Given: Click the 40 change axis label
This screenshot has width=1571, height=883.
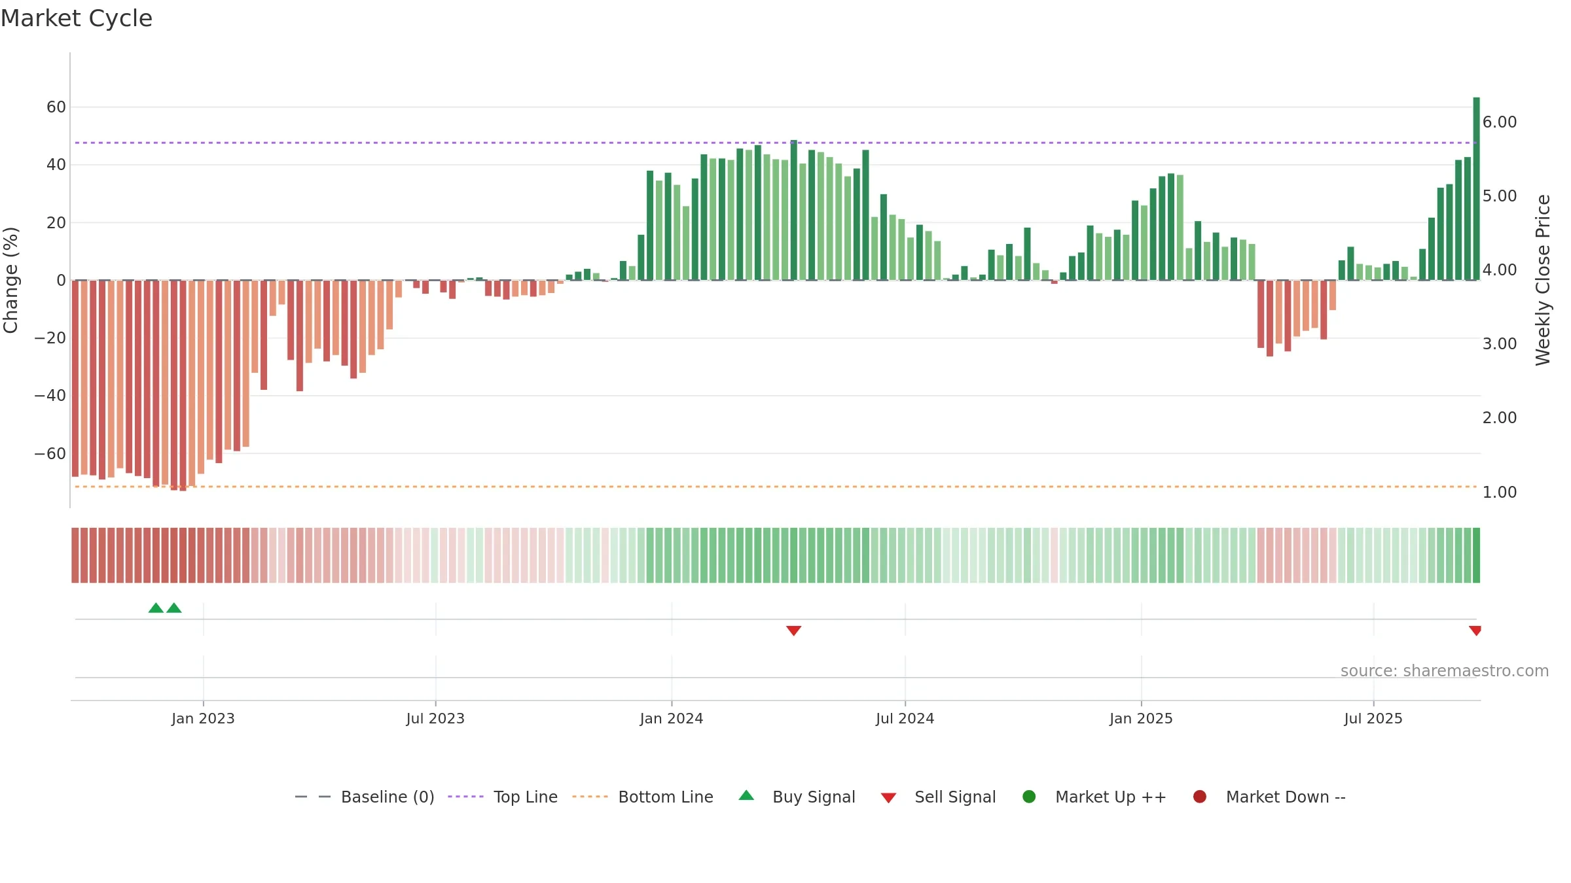Looking at the screenshot, I should pos(56,165).
